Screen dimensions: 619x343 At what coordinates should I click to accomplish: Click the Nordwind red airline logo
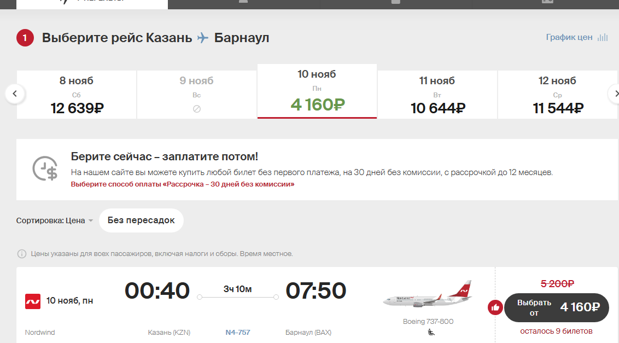pyautogui.click(x=33, y=301)
